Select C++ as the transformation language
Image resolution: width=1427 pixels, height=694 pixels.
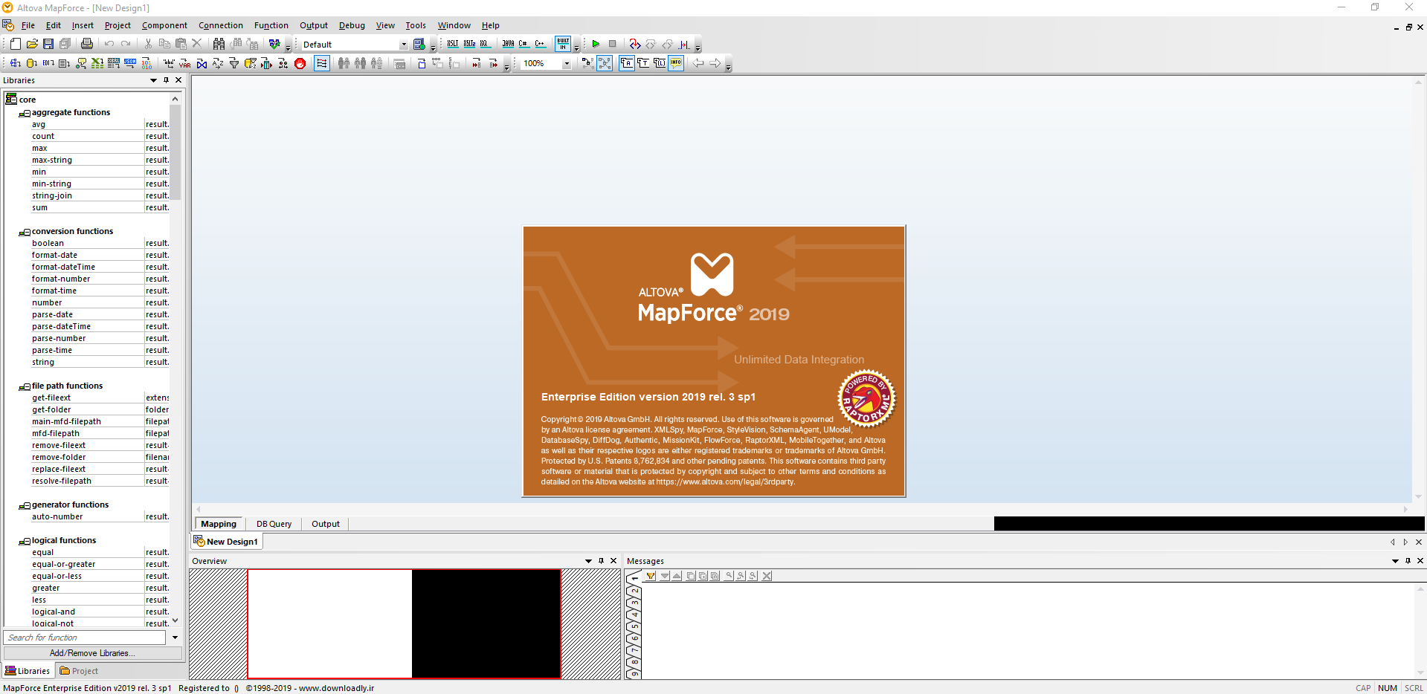pos(540,44)
